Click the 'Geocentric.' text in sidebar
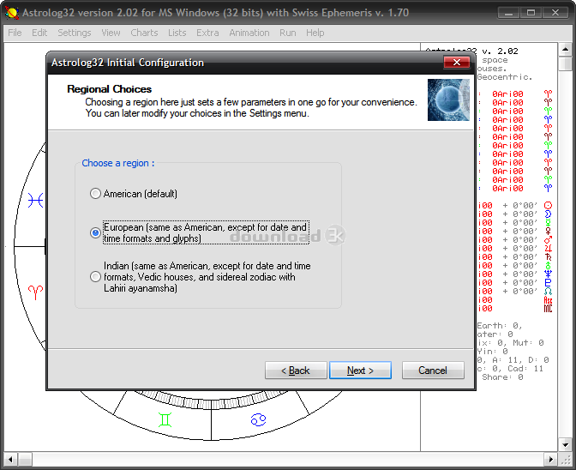This screenshot has width=576, height=470. [504, 77]
